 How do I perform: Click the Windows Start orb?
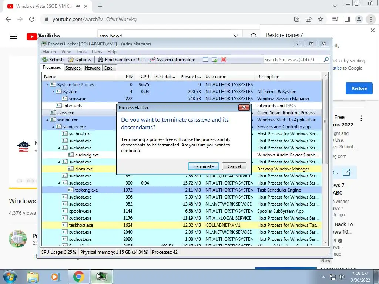(x=10, y=277)
